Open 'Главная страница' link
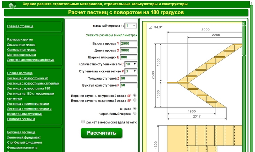 click(x=20, y=26)
